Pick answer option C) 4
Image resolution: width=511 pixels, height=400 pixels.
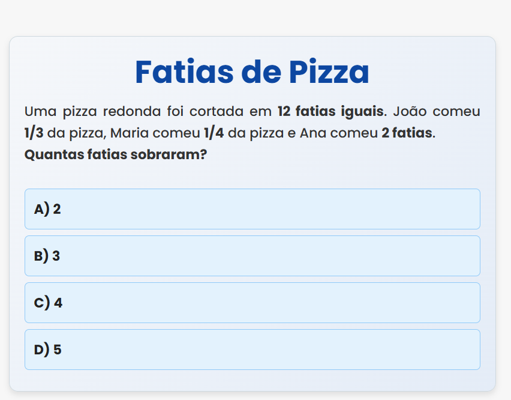[252, 303]
